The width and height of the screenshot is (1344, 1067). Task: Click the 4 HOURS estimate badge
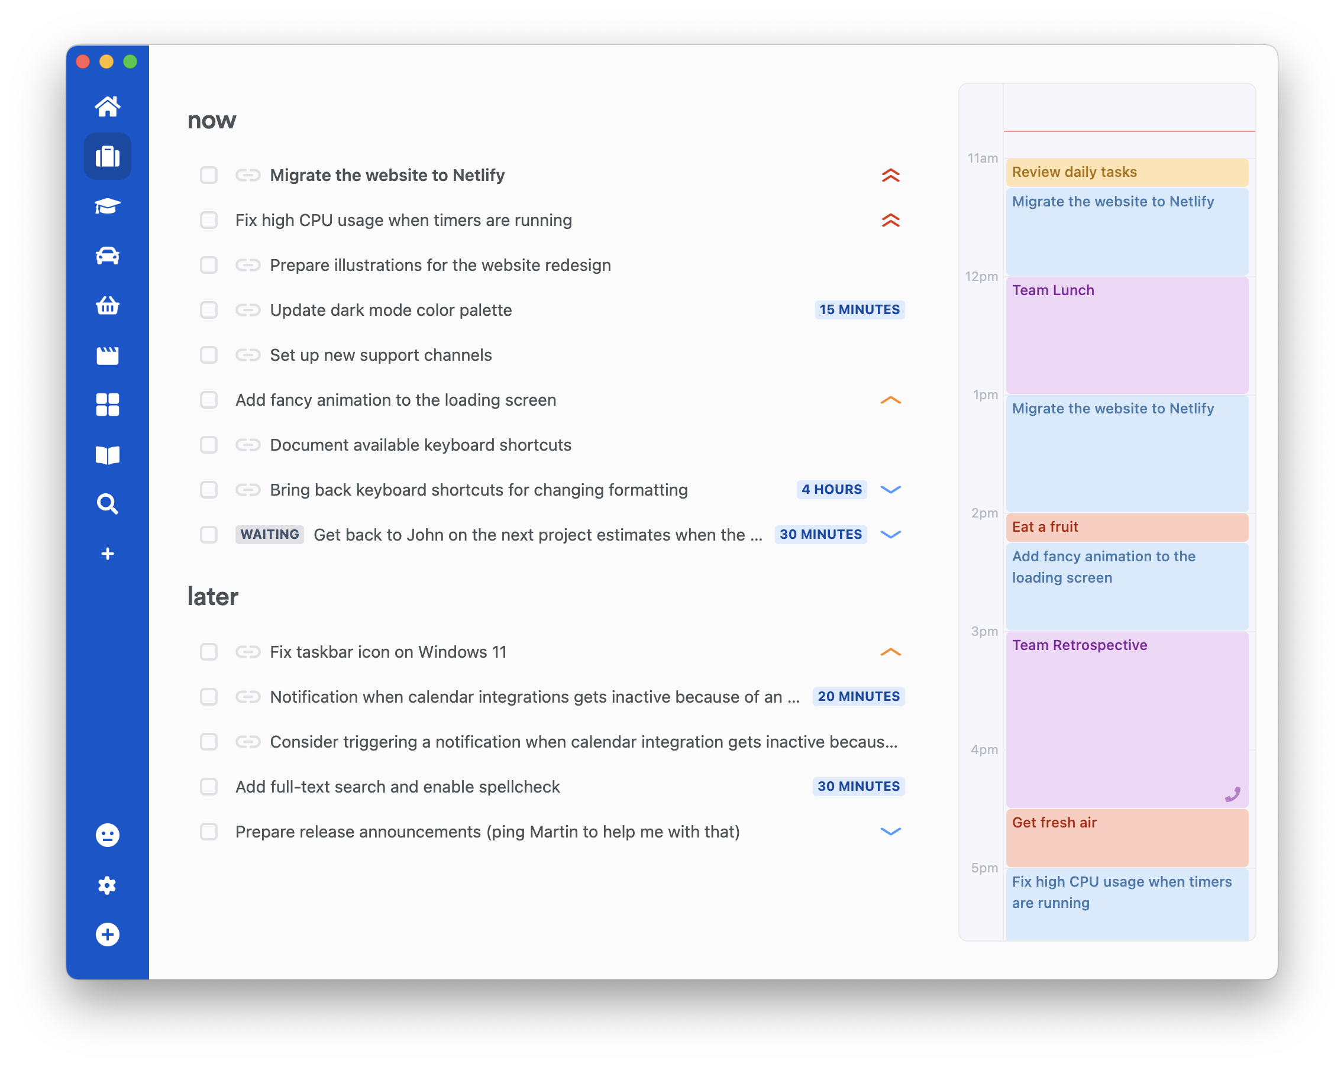coord(831,490)
